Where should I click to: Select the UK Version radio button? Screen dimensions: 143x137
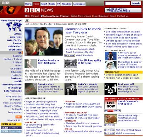tap(26, 16)
